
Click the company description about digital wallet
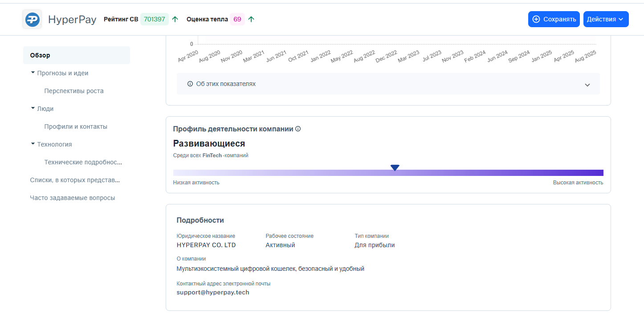click(x=270, y=269)
